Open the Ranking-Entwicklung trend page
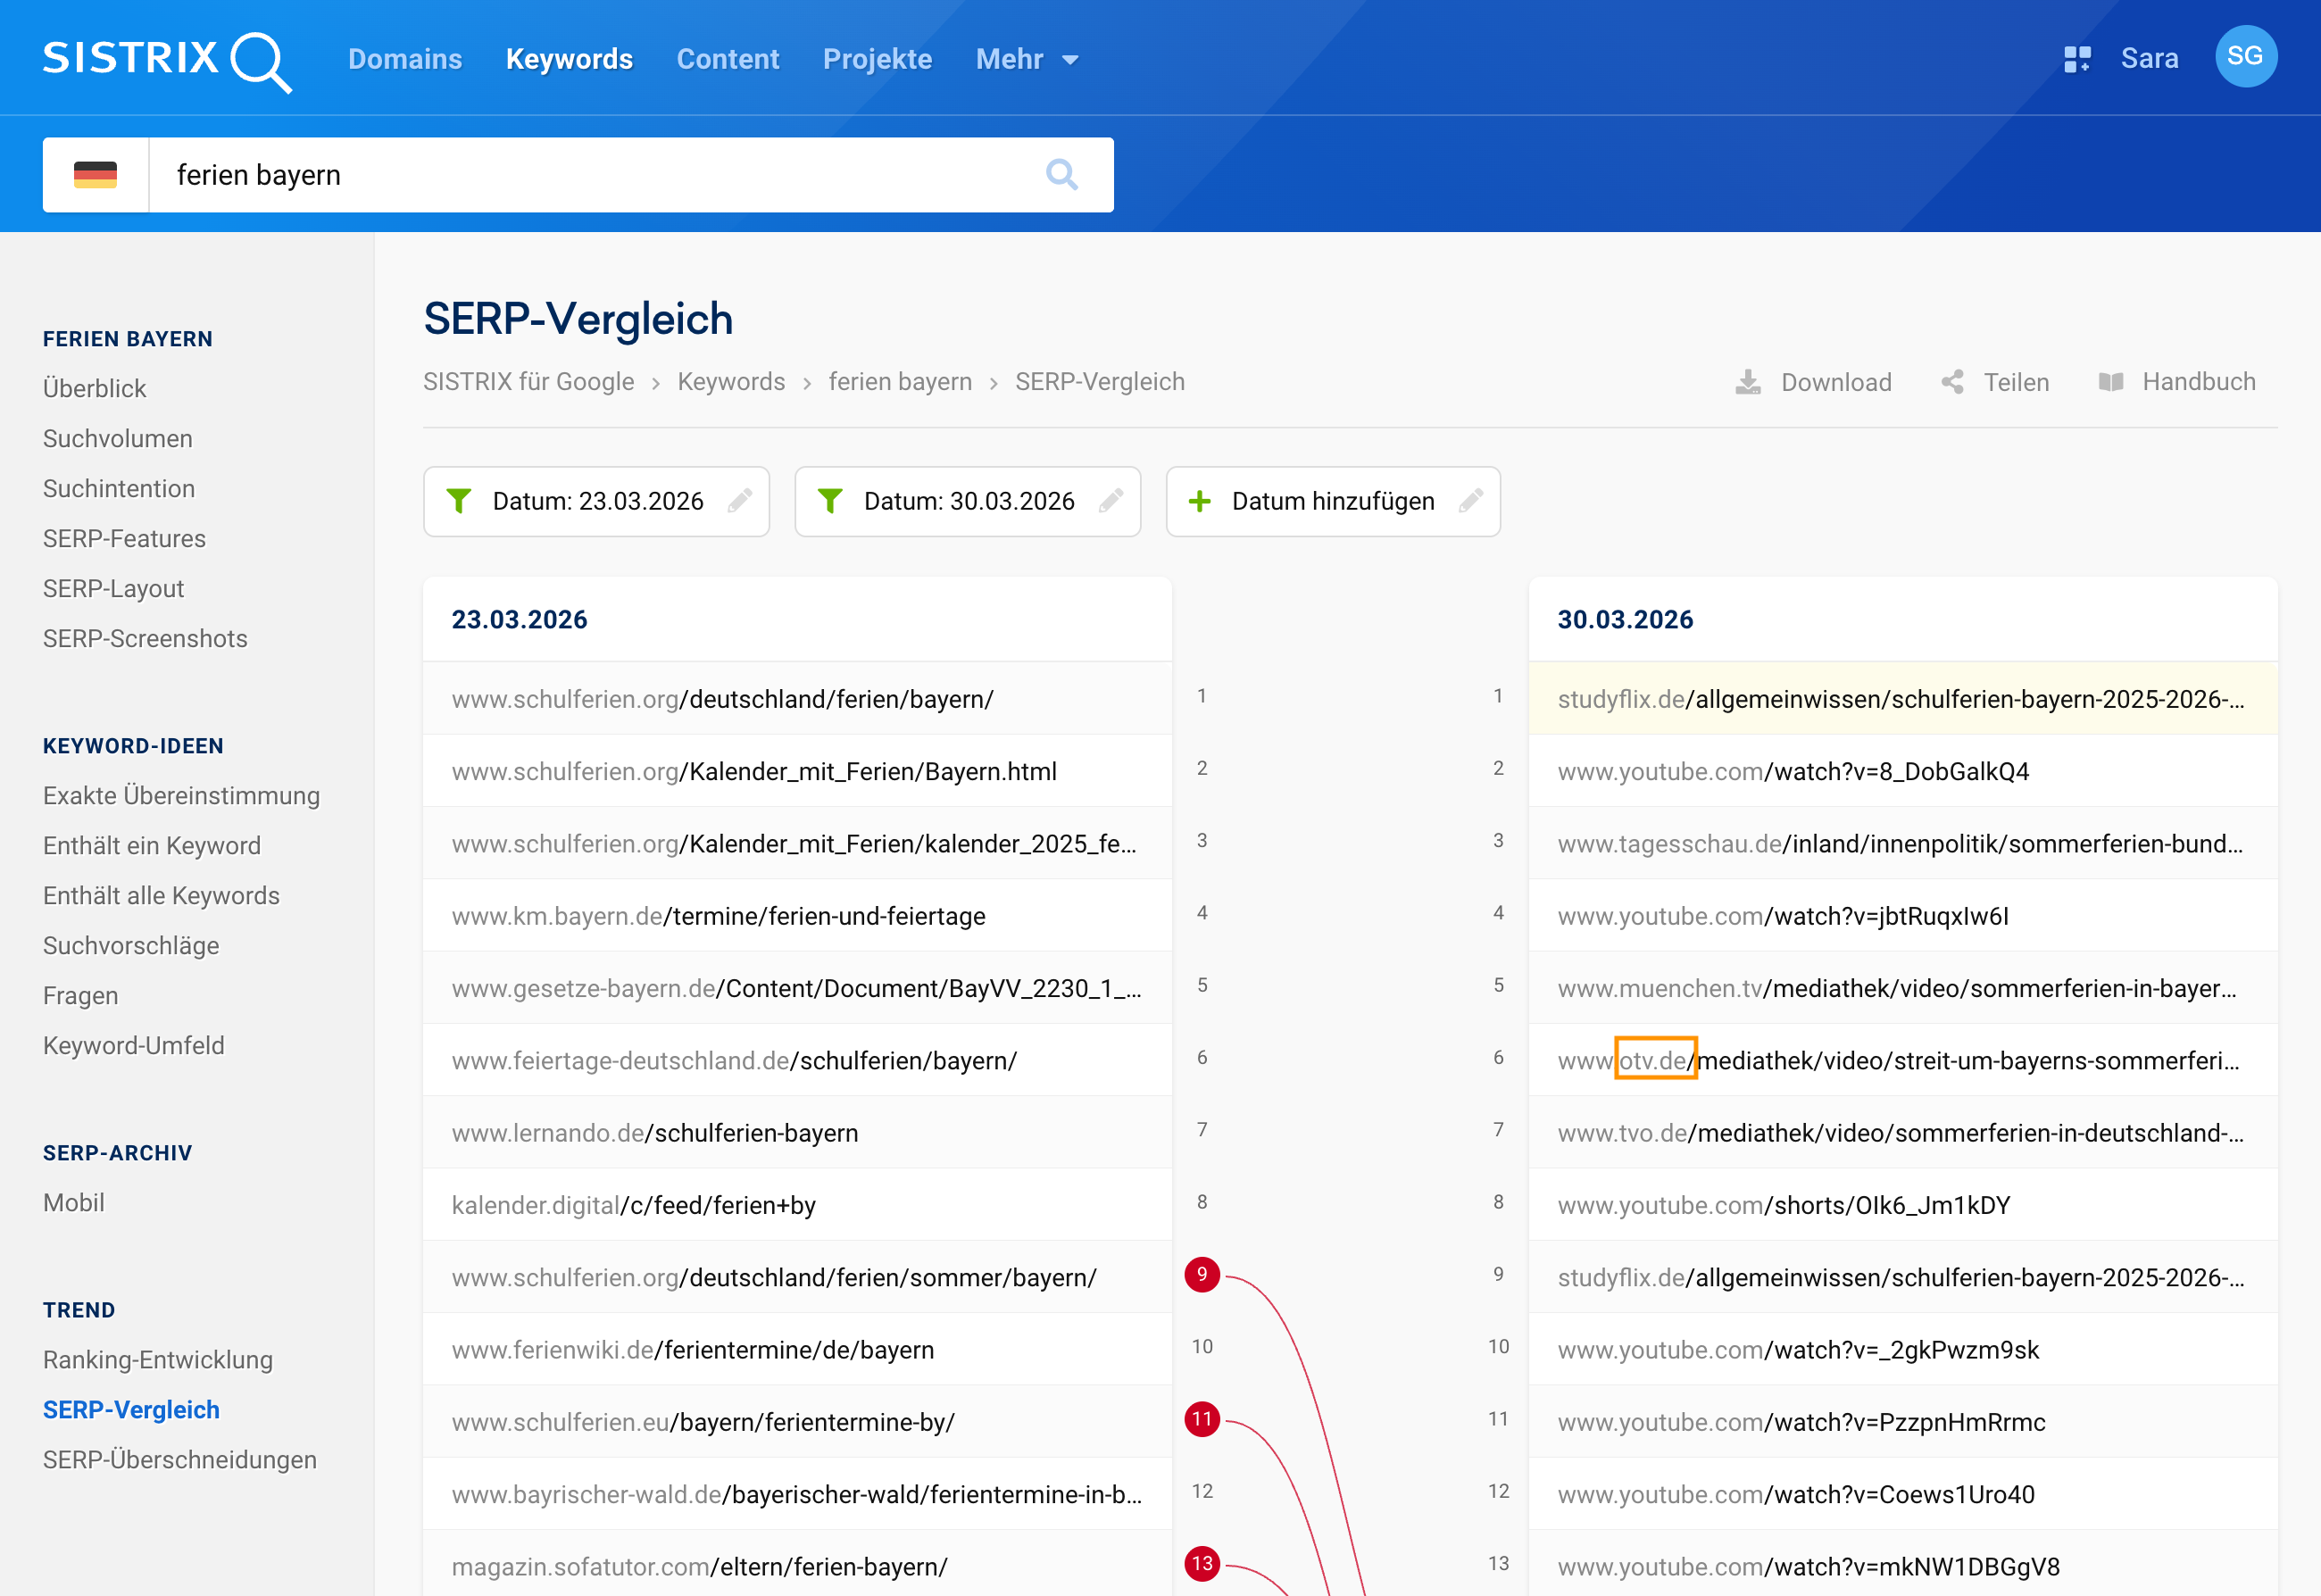The width and height of the screenshot is (2321, 1596). click(x=157, y=1359)
